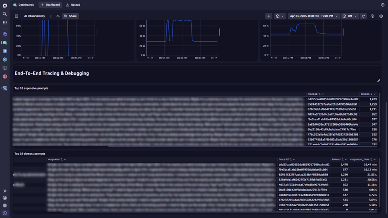Click the Share button
Image resolution: width=388 pixels, height=218 pixels.
pos(70,16)
